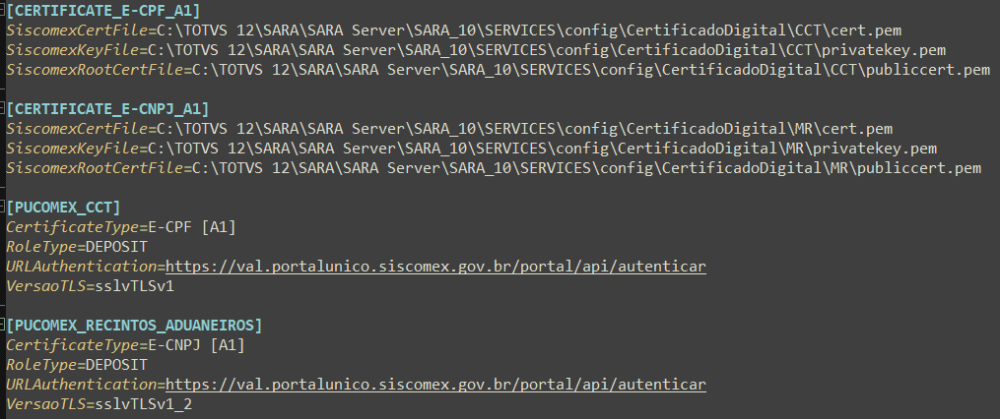Click the [CERTIFICATE_E-CPF_A1] section header
This screenshot has width=1000, height=419.
coord(102,11)
